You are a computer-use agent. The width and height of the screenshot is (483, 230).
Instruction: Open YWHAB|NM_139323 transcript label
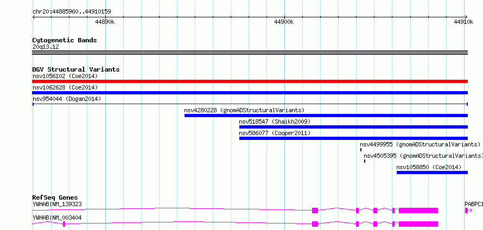[x=57, y=204]
